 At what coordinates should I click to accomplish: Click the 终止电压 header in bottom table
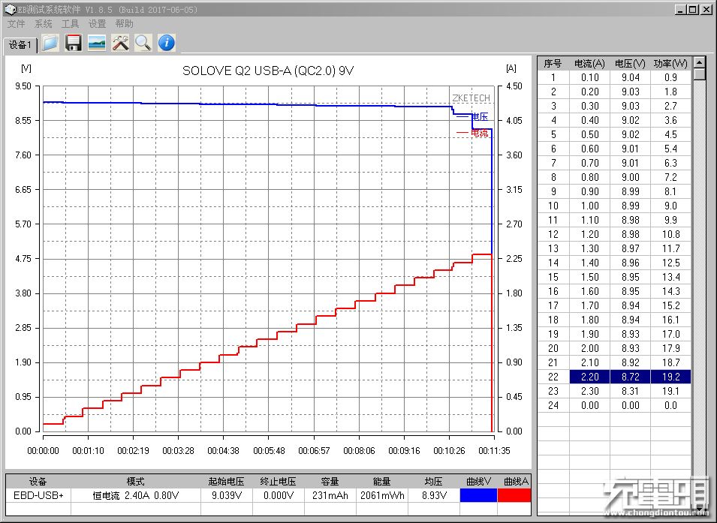click(x=278, y=482)
